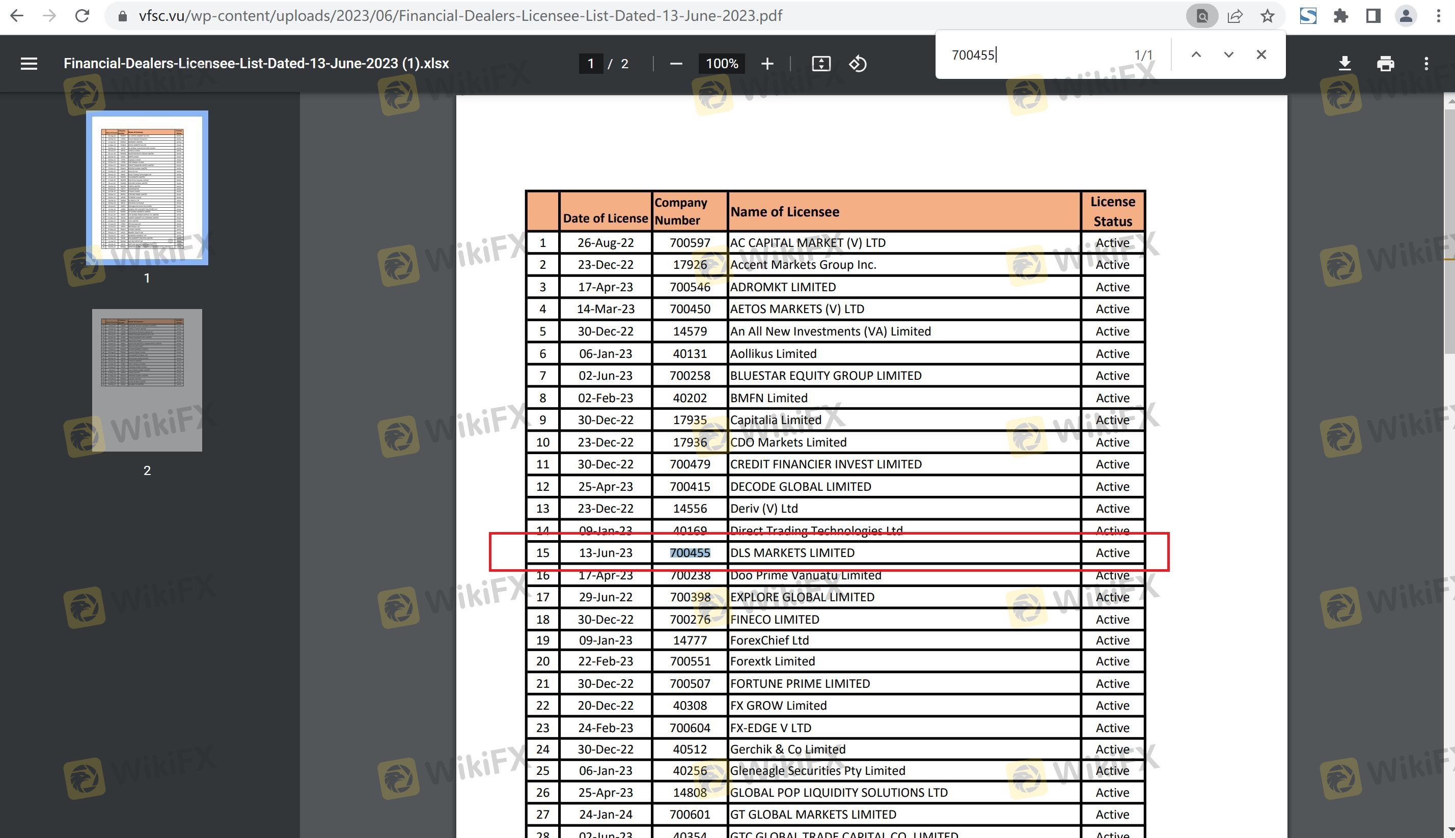Open PDF viewer more actions menu

click(1426, 63)
